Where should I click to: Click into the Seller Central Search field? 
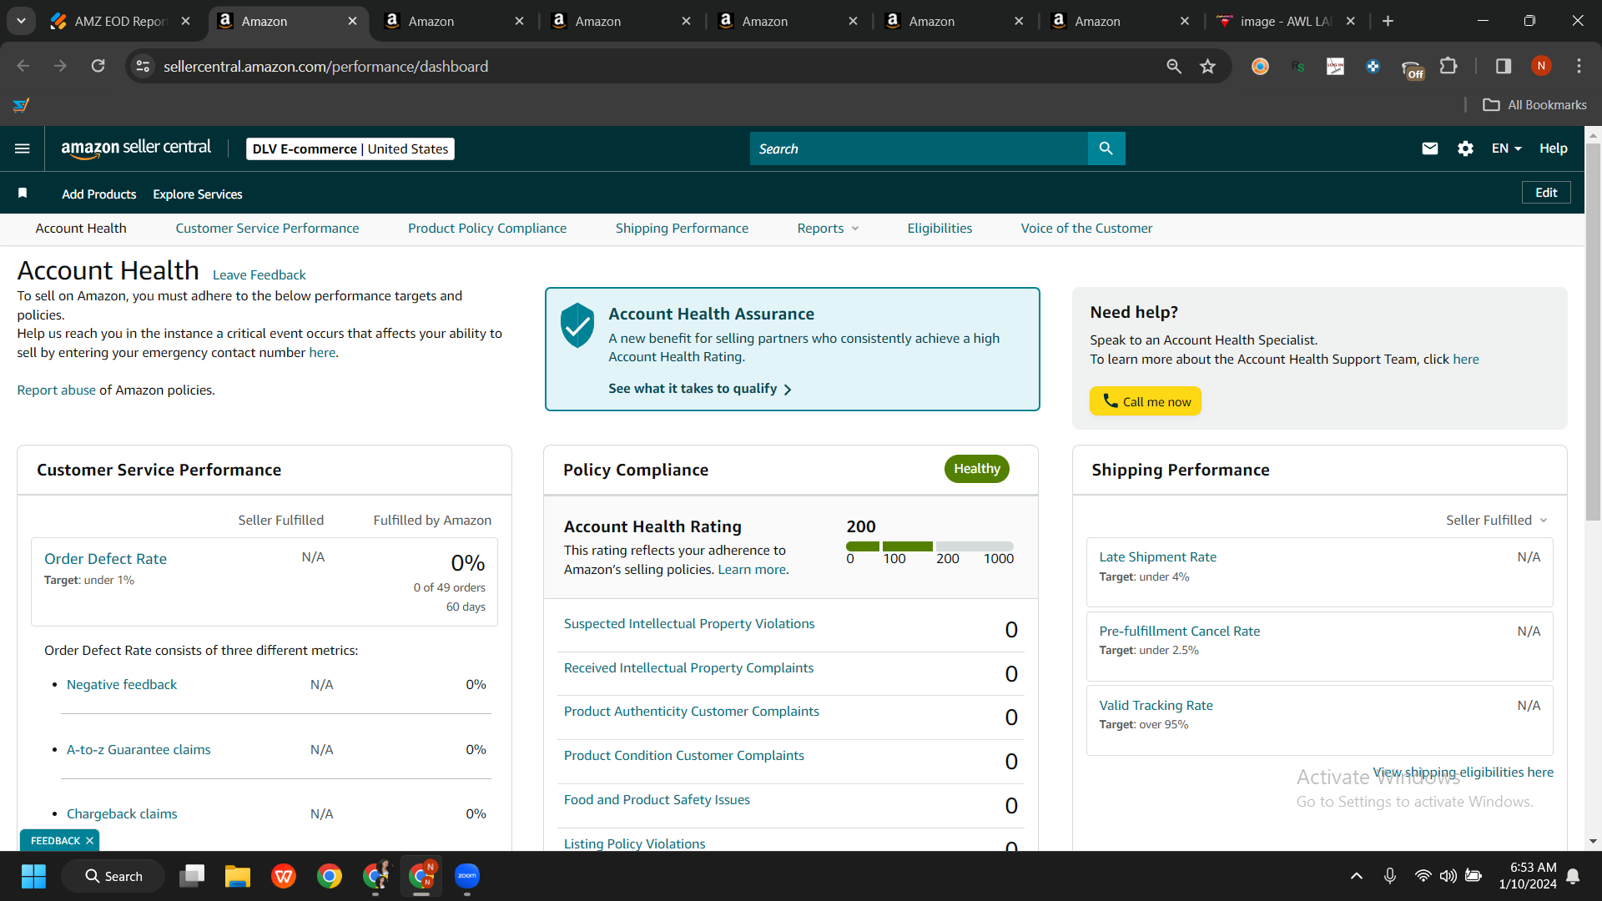pyautogui.click(x=919, y=148)
